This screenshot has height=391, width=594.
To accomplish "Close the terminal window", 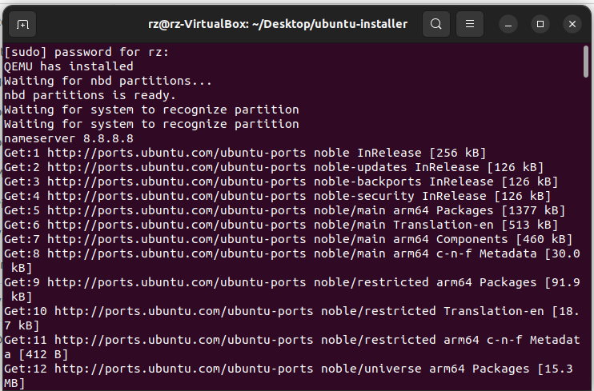I will (x=572, y=24).
